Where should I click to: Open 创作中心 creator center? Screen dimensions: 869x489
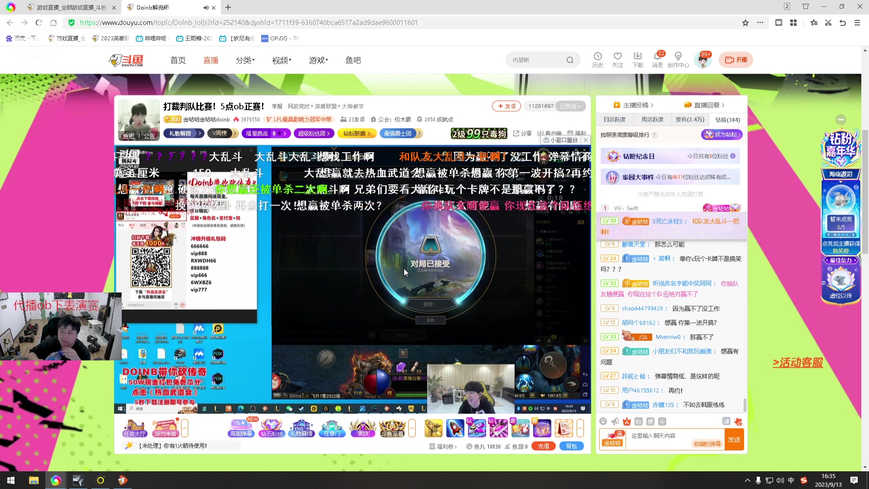click(678, 60)
